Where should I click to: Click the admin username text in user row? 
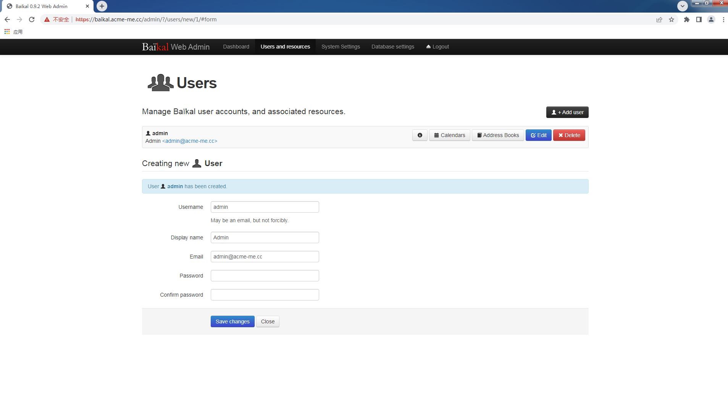(x=160, y=133)
